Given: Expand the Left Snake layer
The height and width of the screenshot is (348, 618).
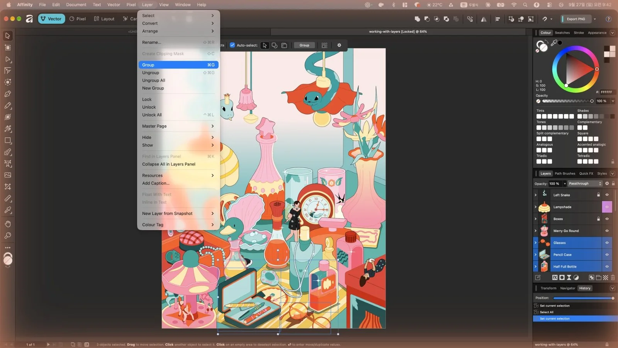Looking at the screenshot, I should (x=535, y=195).
